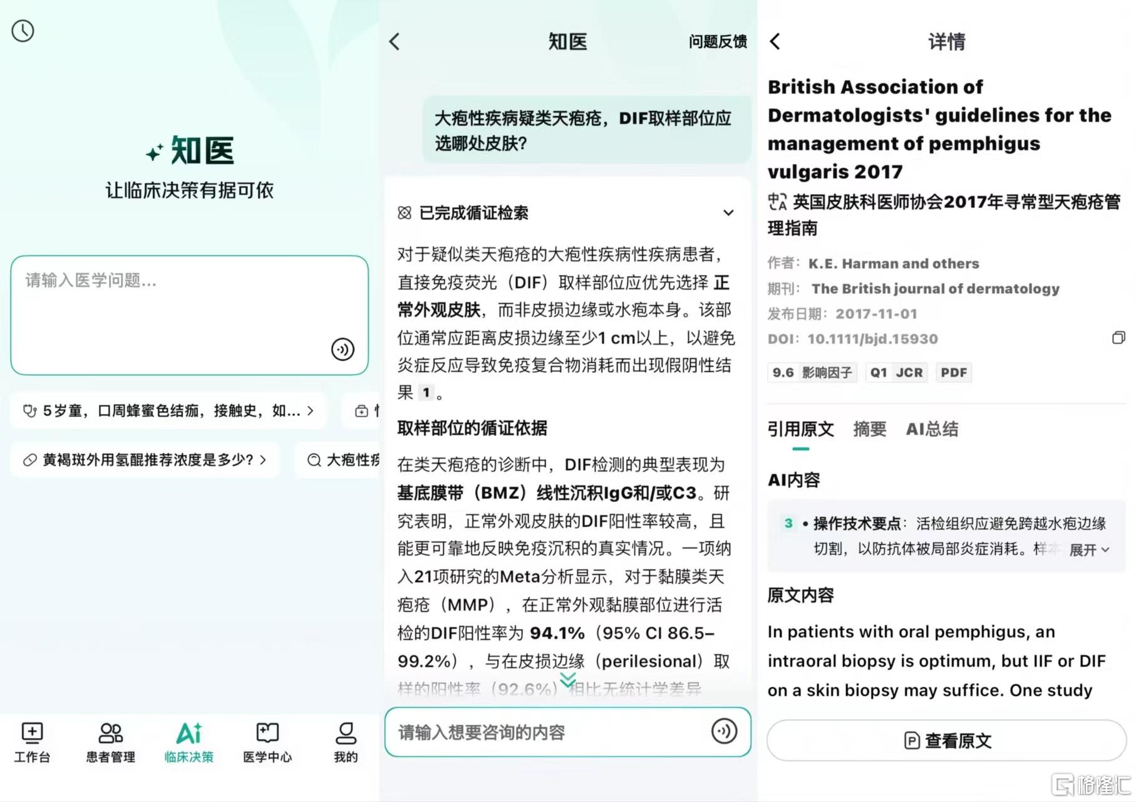Go back from the 详情 page
The width and height of the screenshot is (1136, 802).
click(x=775, y=42)
